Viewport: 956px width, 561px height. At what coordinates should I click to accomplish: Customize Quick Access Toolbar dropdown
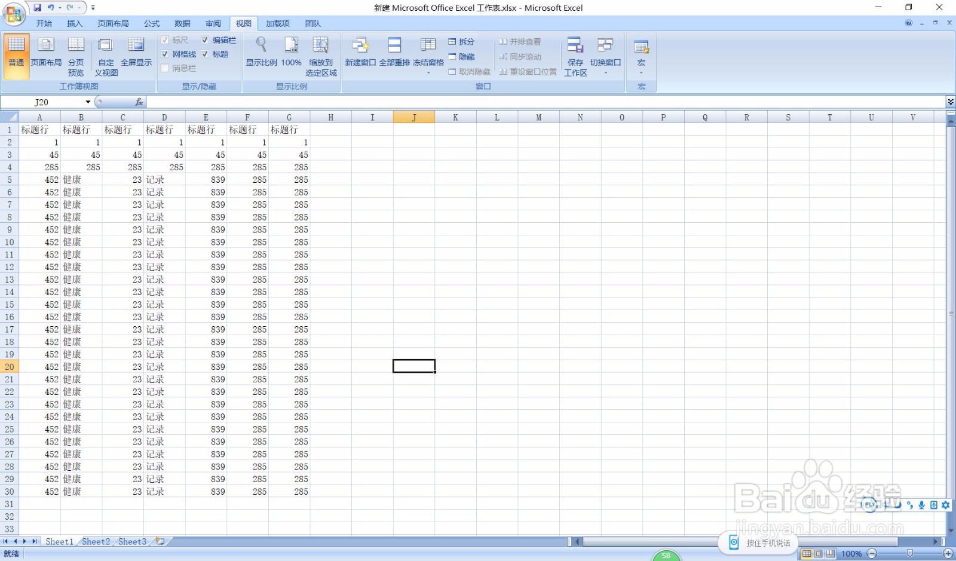point(93,8)
